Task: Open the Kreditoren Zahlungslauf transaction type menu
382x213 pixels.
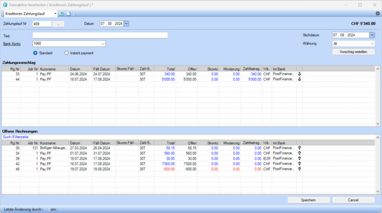Action: tap(55, 14)
